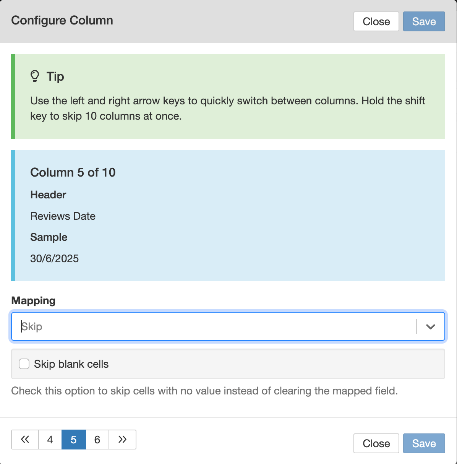The image size is (457, 464).
Task: Click the Configure Column dialog title
Action: 62,20
